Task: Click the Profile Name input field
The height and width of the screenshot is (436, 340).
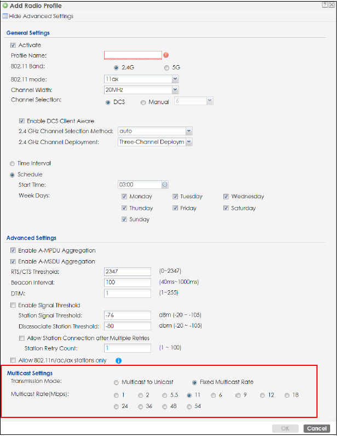Action: [x=132, y=55]
